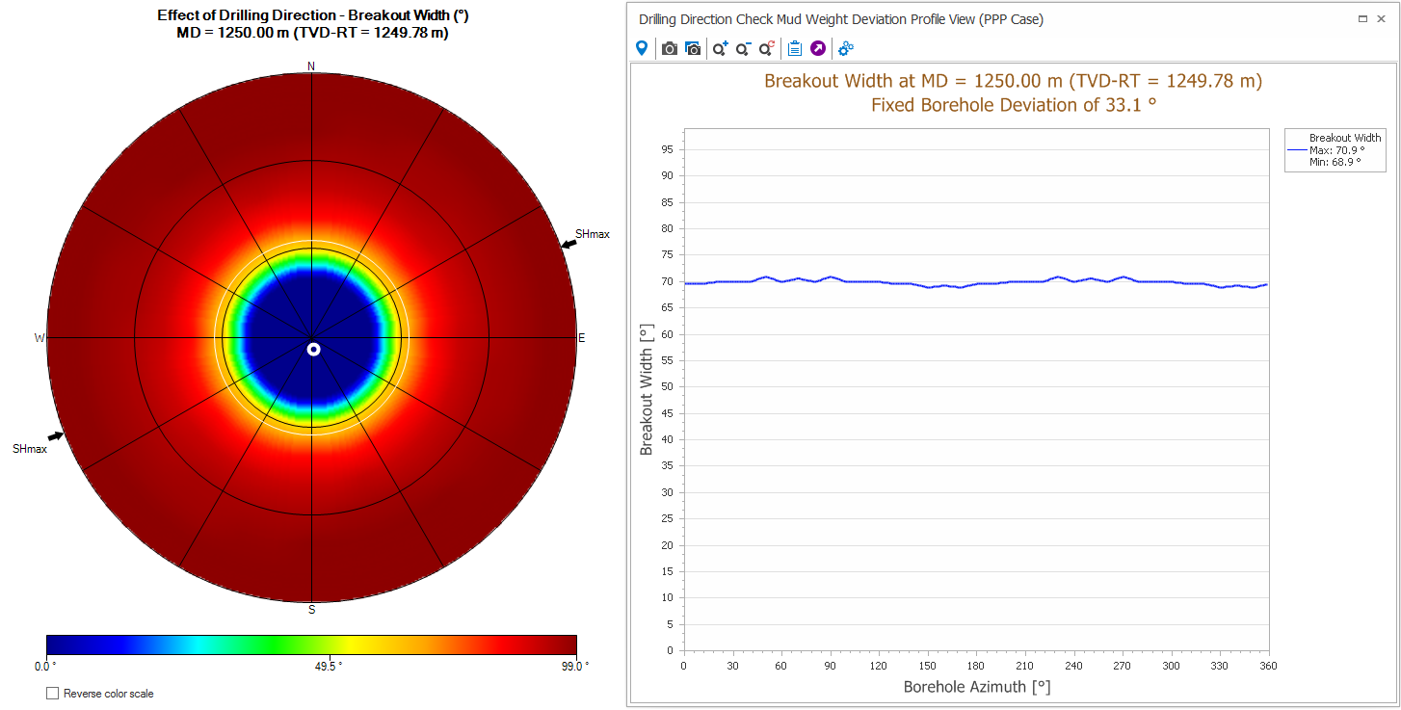This screenshot has height=710, width=1401.
Task: Click the lower-left SHmax arrow marker
Action: (x=56, y=436)
